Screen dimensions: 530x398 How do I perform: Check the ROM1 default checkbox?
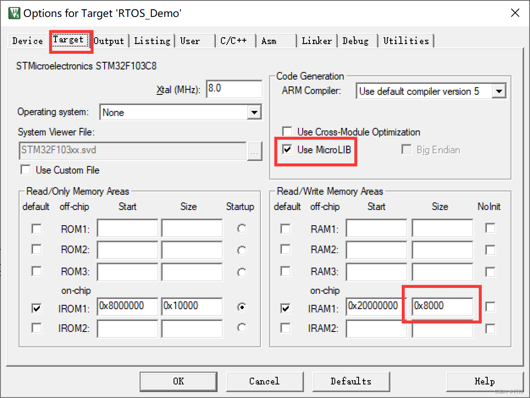pyautogui.click(x=37, y=229)
